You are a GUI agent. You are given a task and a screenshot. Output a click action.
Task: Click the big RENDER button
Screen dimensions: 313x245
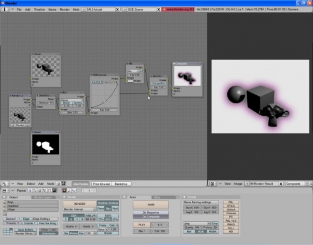coord(80,204)
